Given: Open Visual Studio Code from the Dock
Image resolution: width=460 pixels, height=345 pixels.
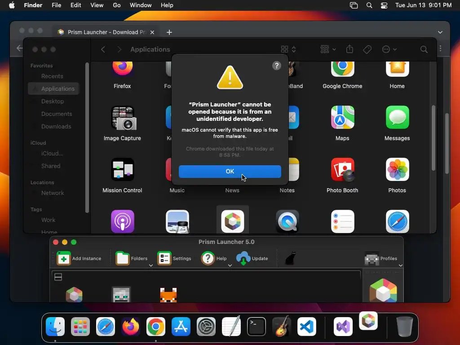Looking at the screenshot, I should (306, 327).
